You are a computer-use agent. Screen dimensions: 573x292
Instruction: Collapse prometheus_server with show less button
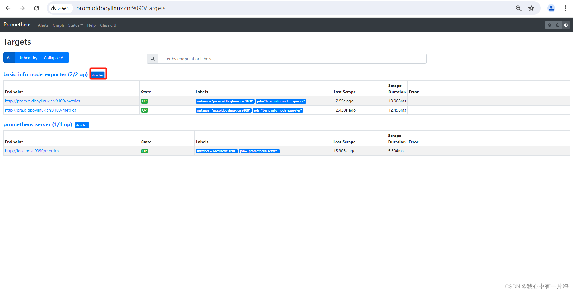pyautogui.click(x=82, y=125)
